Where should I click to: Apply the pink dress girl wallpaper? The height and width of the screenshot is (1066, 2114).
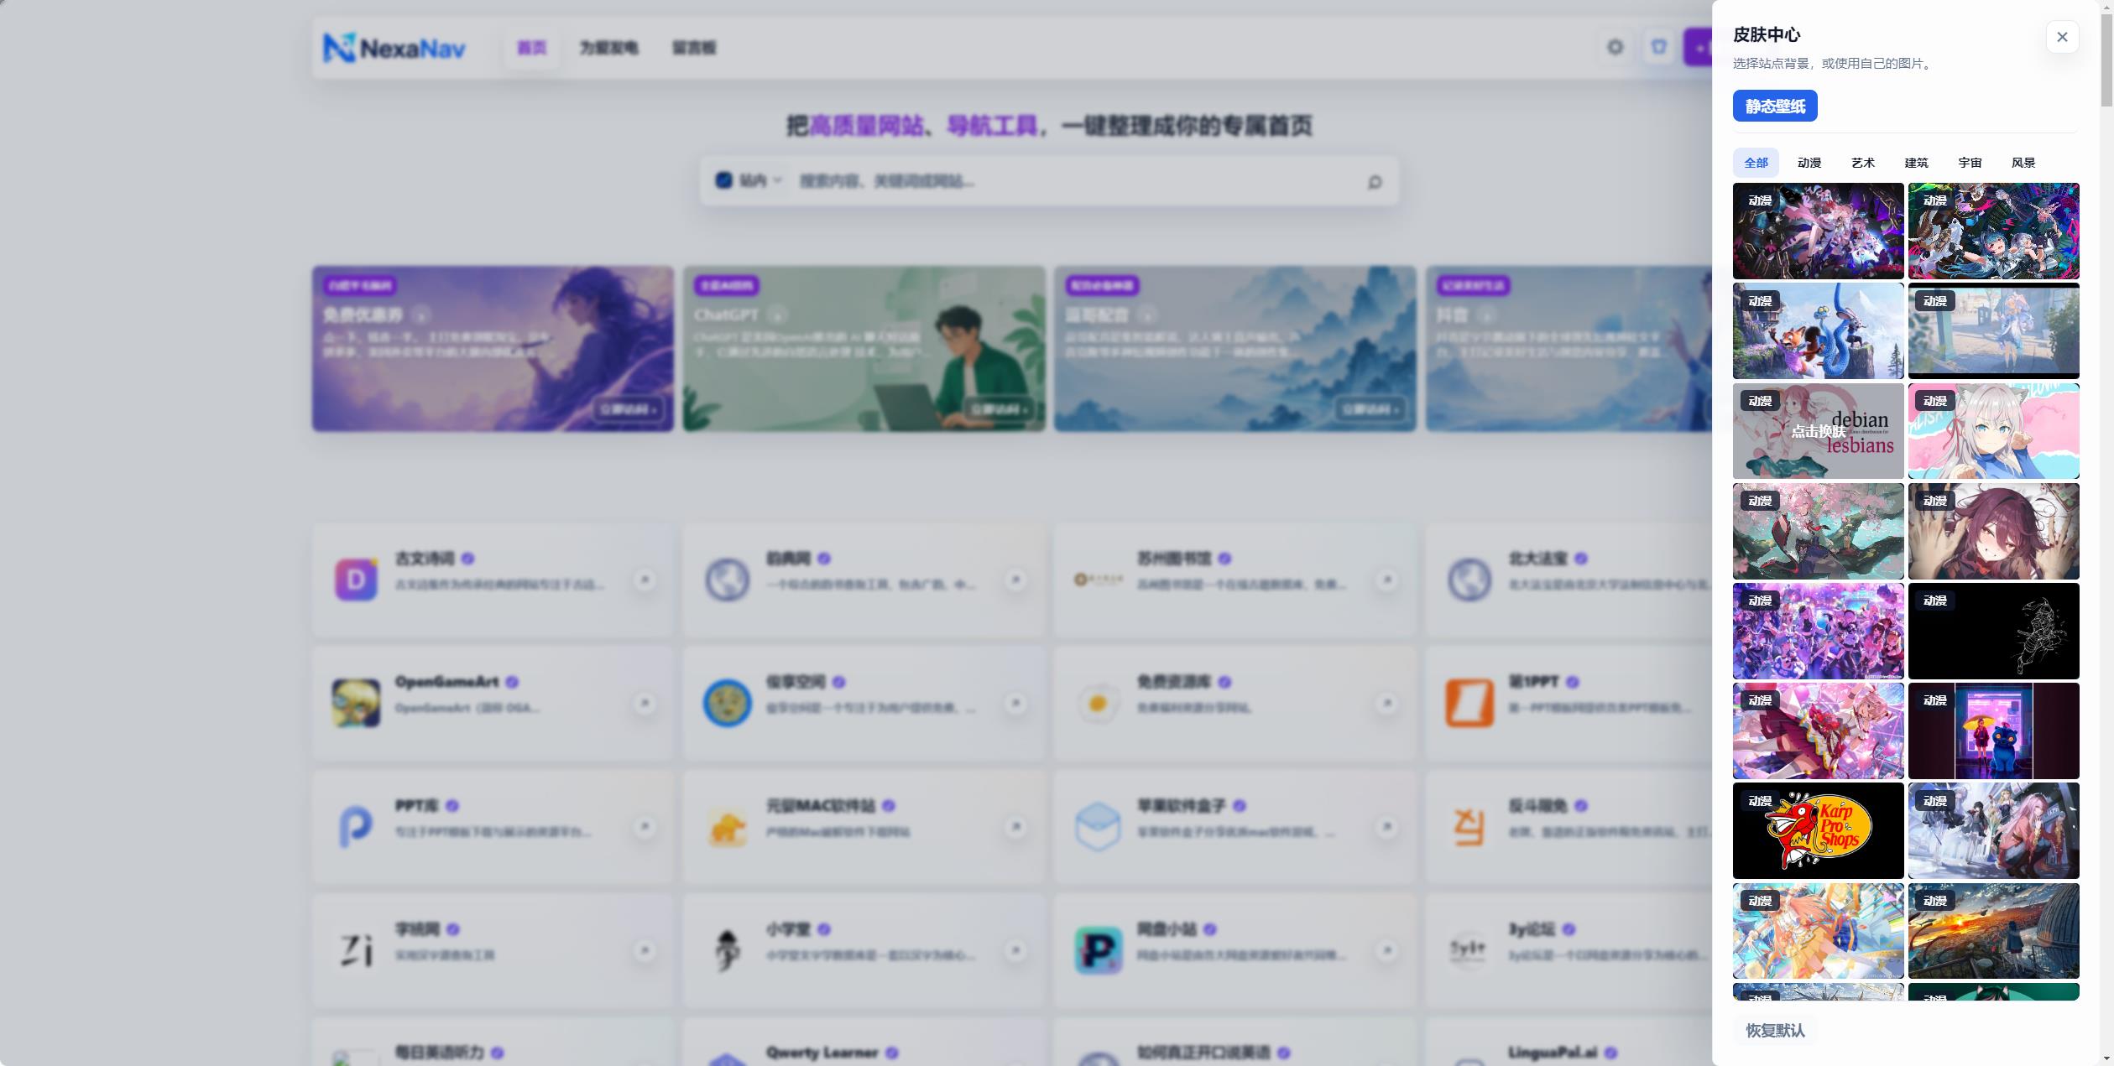click(x=1819, y=731)
